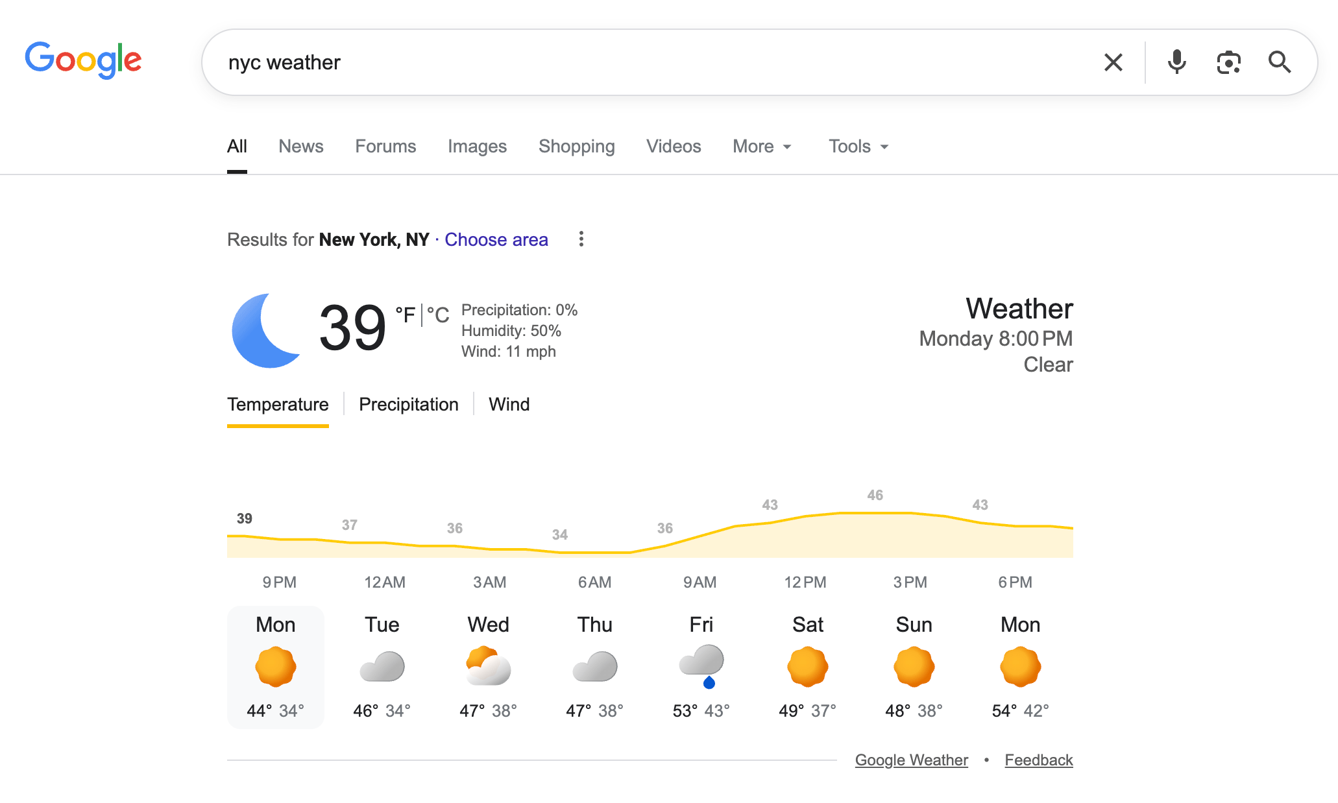Click the Choose area link
The image size is (1338, 803).
[496, 239]
